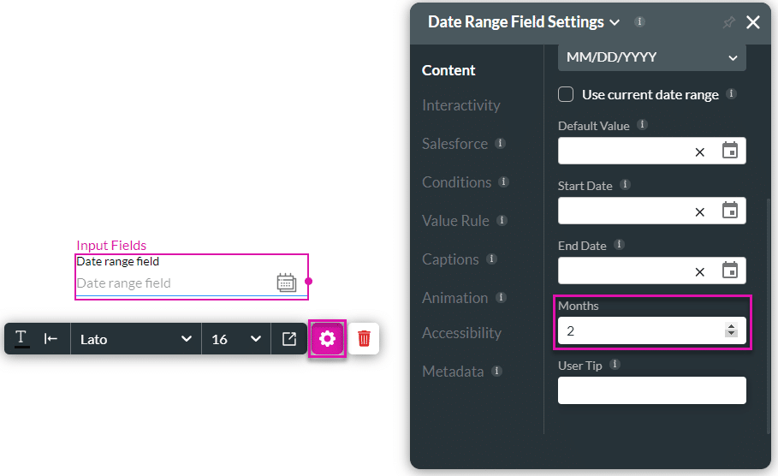Clear the Default Value field

[699, 152]
